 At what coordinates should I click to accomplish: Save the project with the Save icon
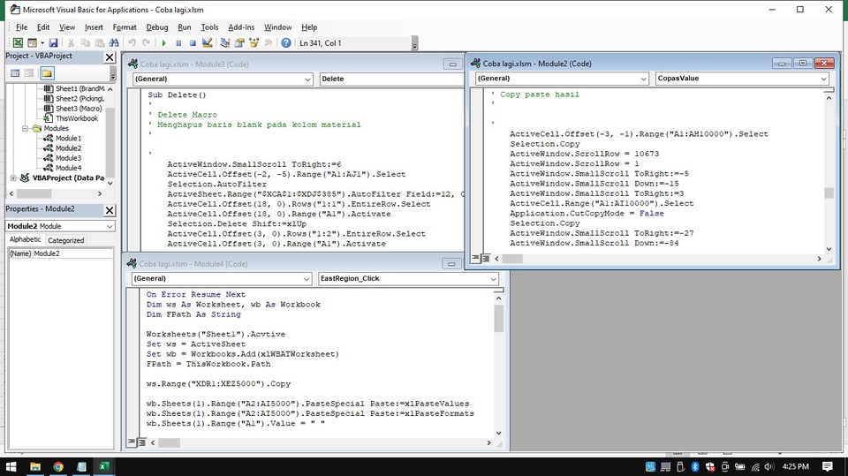tap(53, 42)
